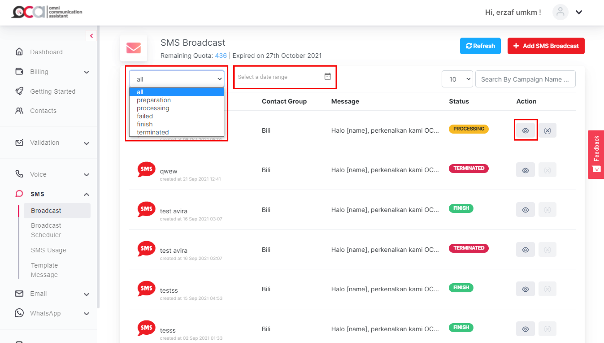Click the Feedback side tab

coord(596,154)
